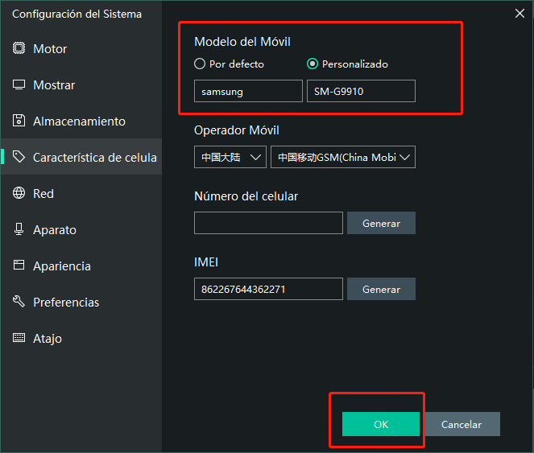
Task: Click the Preferencias wrench icon
Action: pyautogui.click(x=19, y=301)
